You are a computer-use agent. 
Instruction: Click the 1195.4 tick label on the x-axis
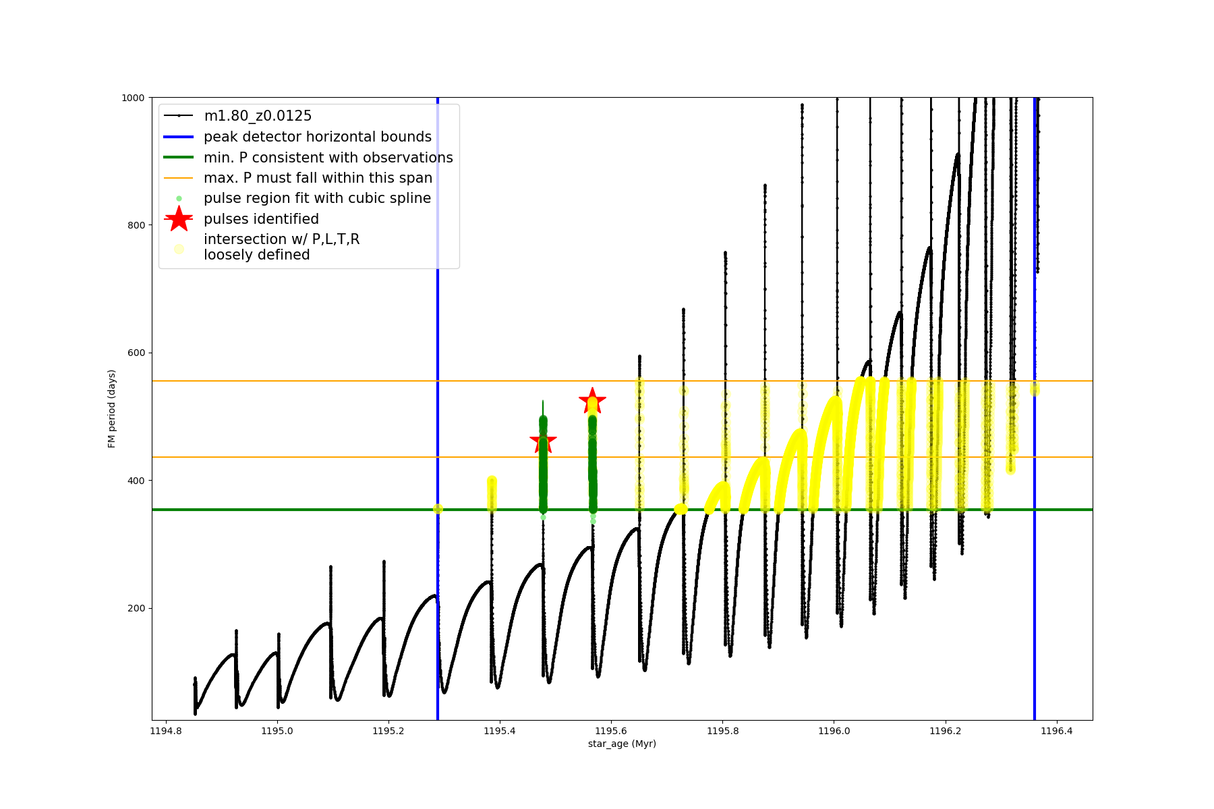pyautogui.click(x=500, y=731)
